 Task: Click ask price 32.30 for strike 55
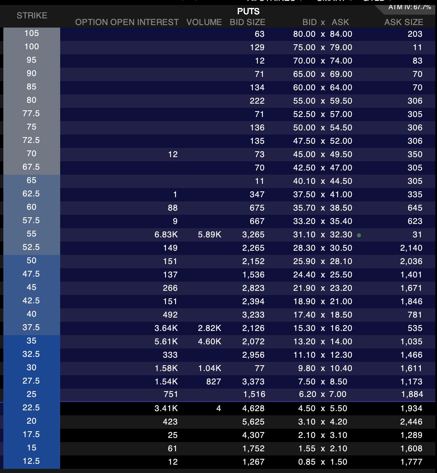pos(341,235)
